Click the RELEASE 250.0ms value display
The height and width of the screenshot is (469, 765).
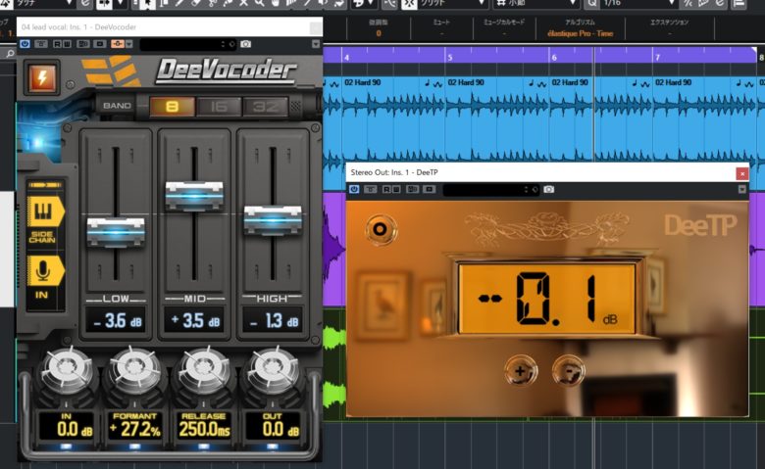(x=204, y=426)
